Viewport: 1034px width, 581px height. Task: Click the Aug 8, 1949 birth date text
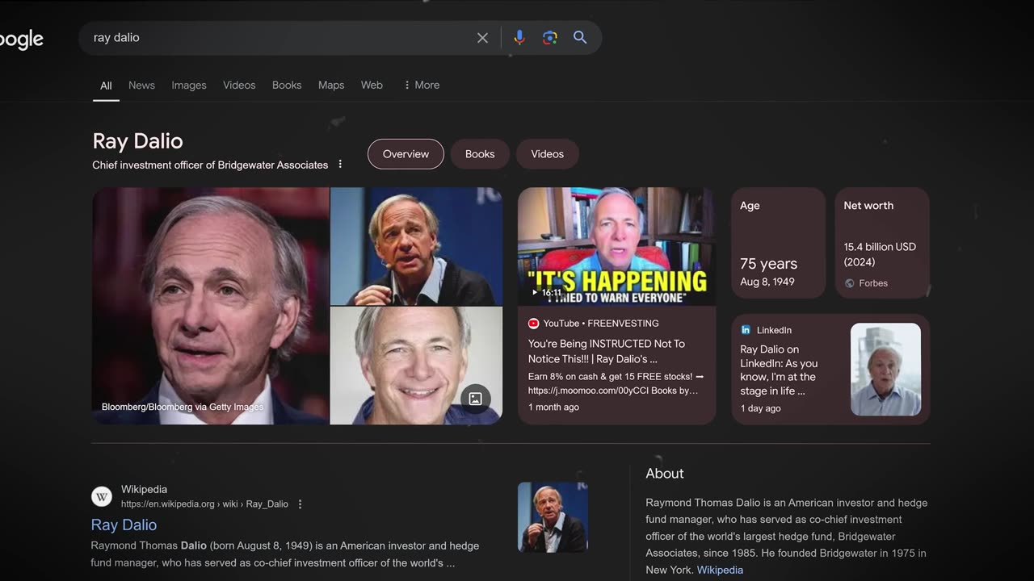[x=767, y=282]
